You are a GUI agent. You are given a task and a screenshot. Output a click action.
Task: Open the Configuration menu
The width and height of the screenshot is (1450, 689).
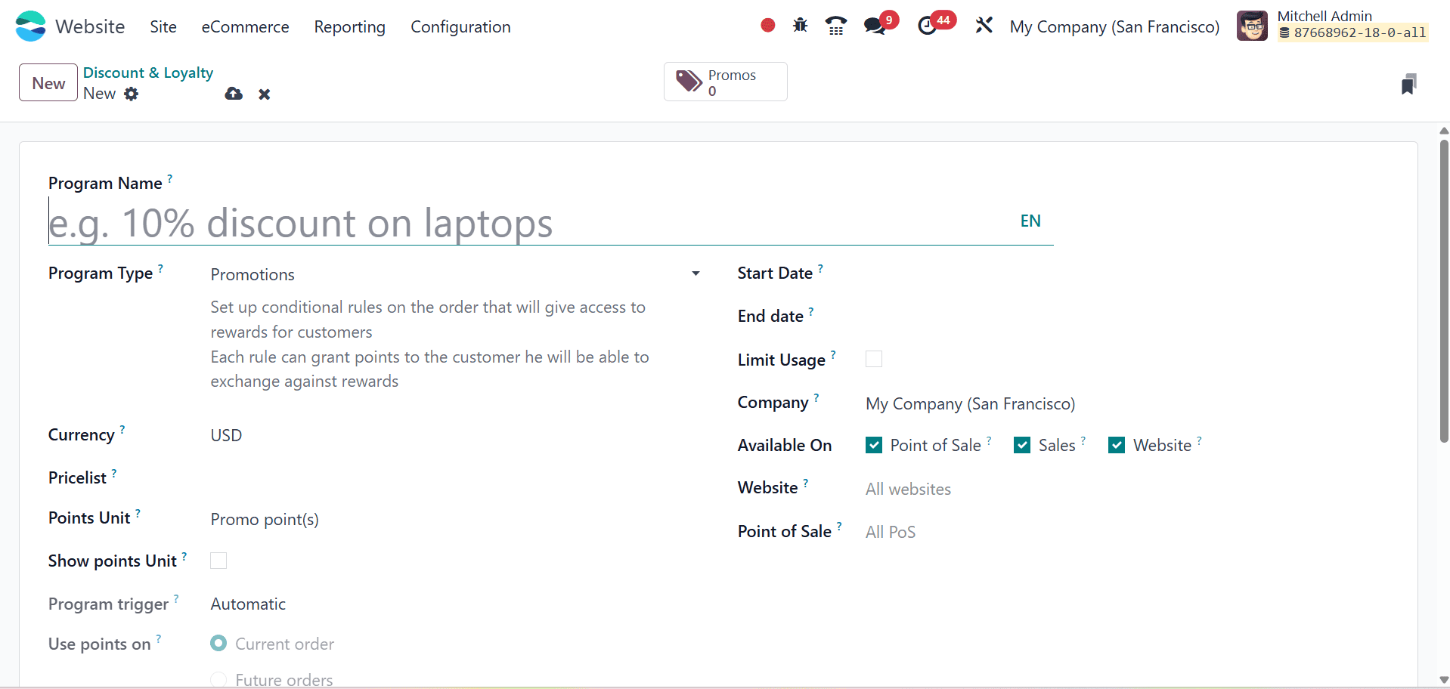click(460, 26)
